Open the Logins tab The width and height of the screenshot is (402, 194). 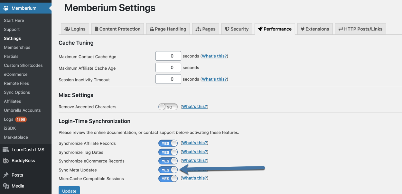click(75, 29)
